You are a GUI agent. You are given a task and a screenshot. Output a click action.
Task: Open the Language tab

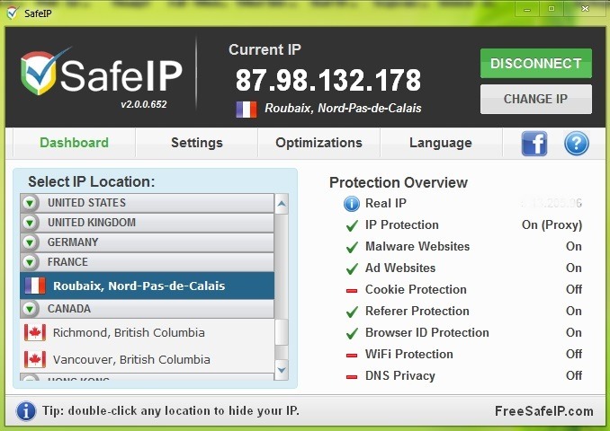pyautogui.click(x=441, y=143)
